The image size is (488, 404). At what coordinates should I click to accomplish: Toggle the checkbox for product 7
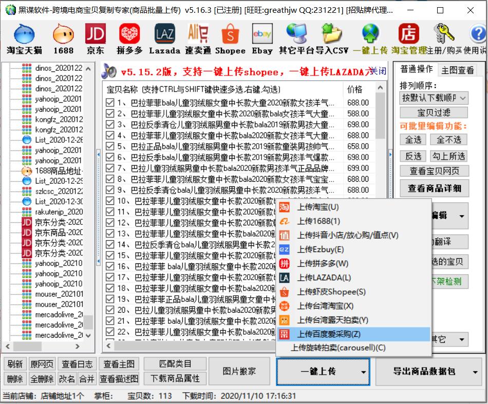[110, 168]
